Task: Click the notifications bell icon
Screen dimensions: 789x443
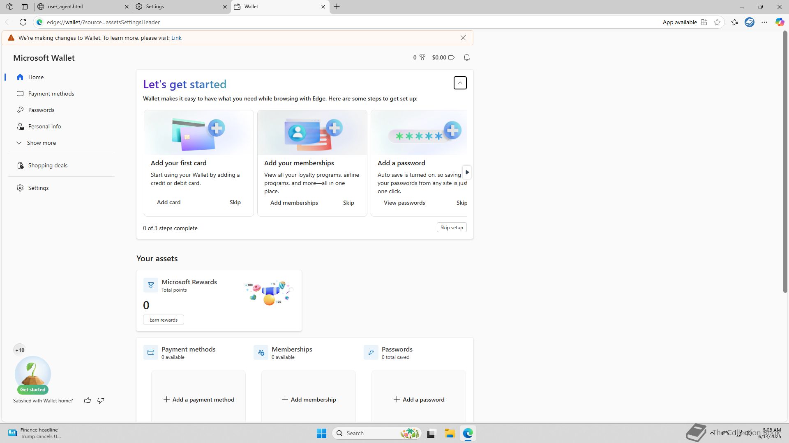Action: pos(466,57)
